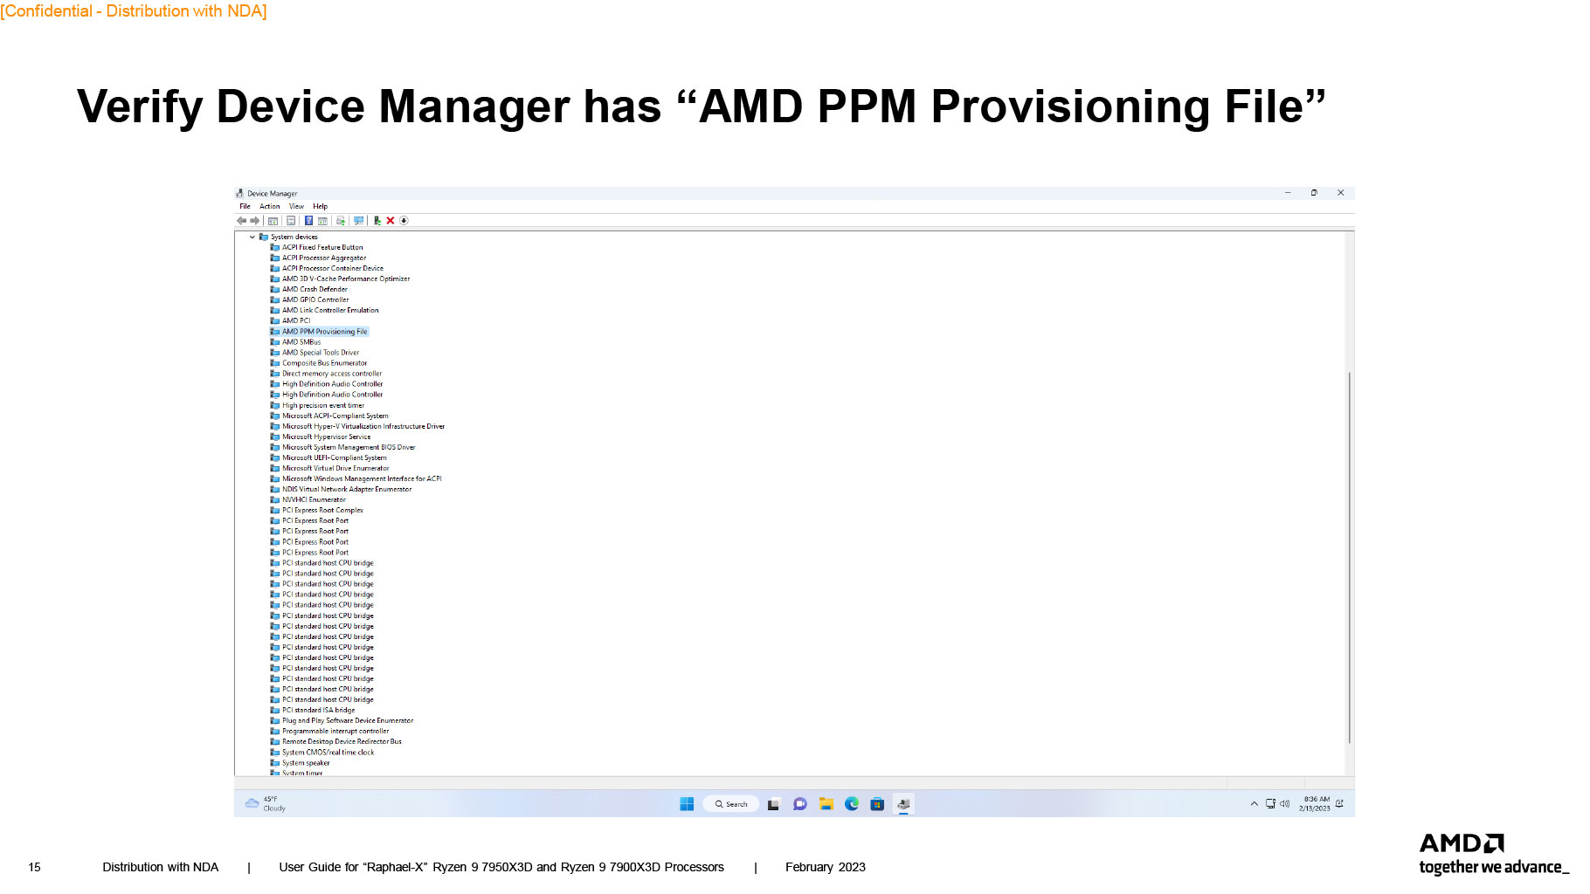Select ACPI Processor Container Device
Viewport: 1590px width, 894px height.
point(333,269)
